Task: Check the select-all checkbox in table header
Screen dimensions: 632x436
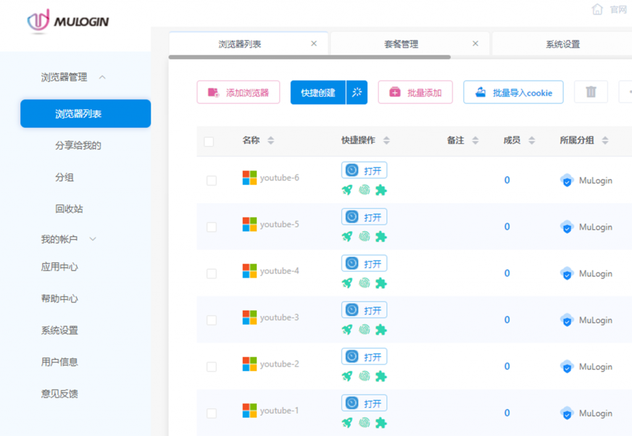Action: (x=209, y=141)
